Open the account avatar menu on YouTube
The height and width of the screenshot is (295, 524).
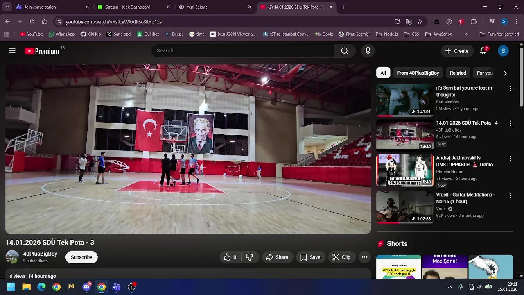tap(503, 51)
